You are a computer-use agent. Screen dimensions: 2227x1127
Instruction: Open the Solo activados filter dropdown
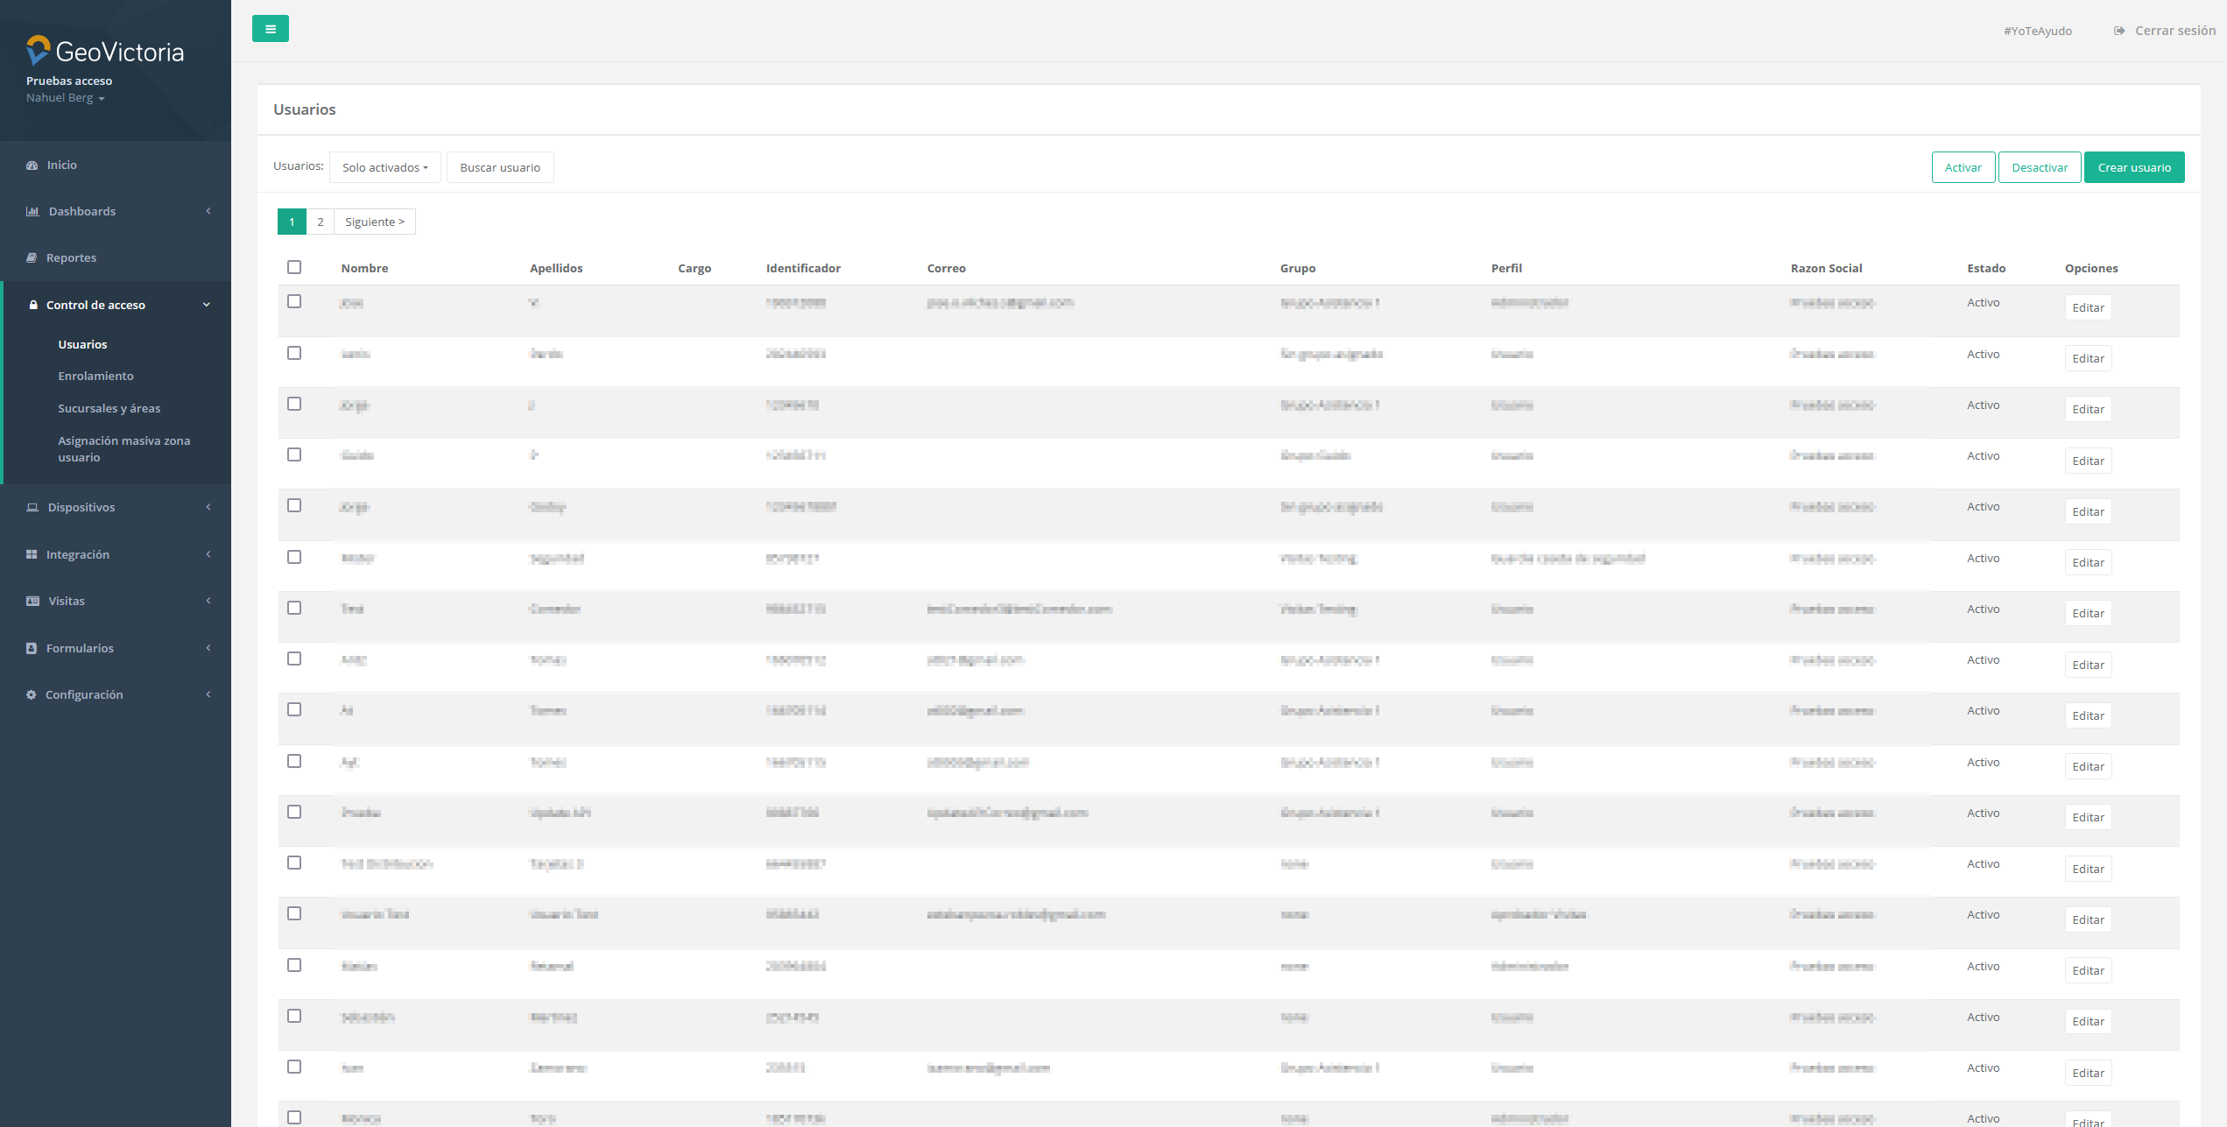tap(384, 167)
